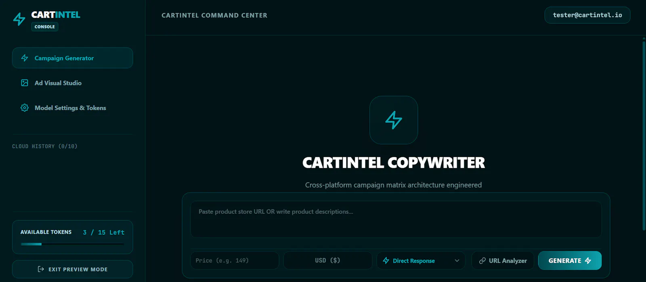This screenshot has width=646, height=282.
Task: Click EXIT PREVIEW MODE
Action: tap(73, 269)
